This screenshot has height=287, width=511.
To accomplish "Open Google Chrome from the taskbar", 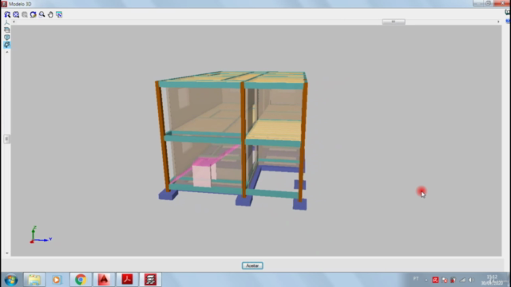I will click(81, 280).
